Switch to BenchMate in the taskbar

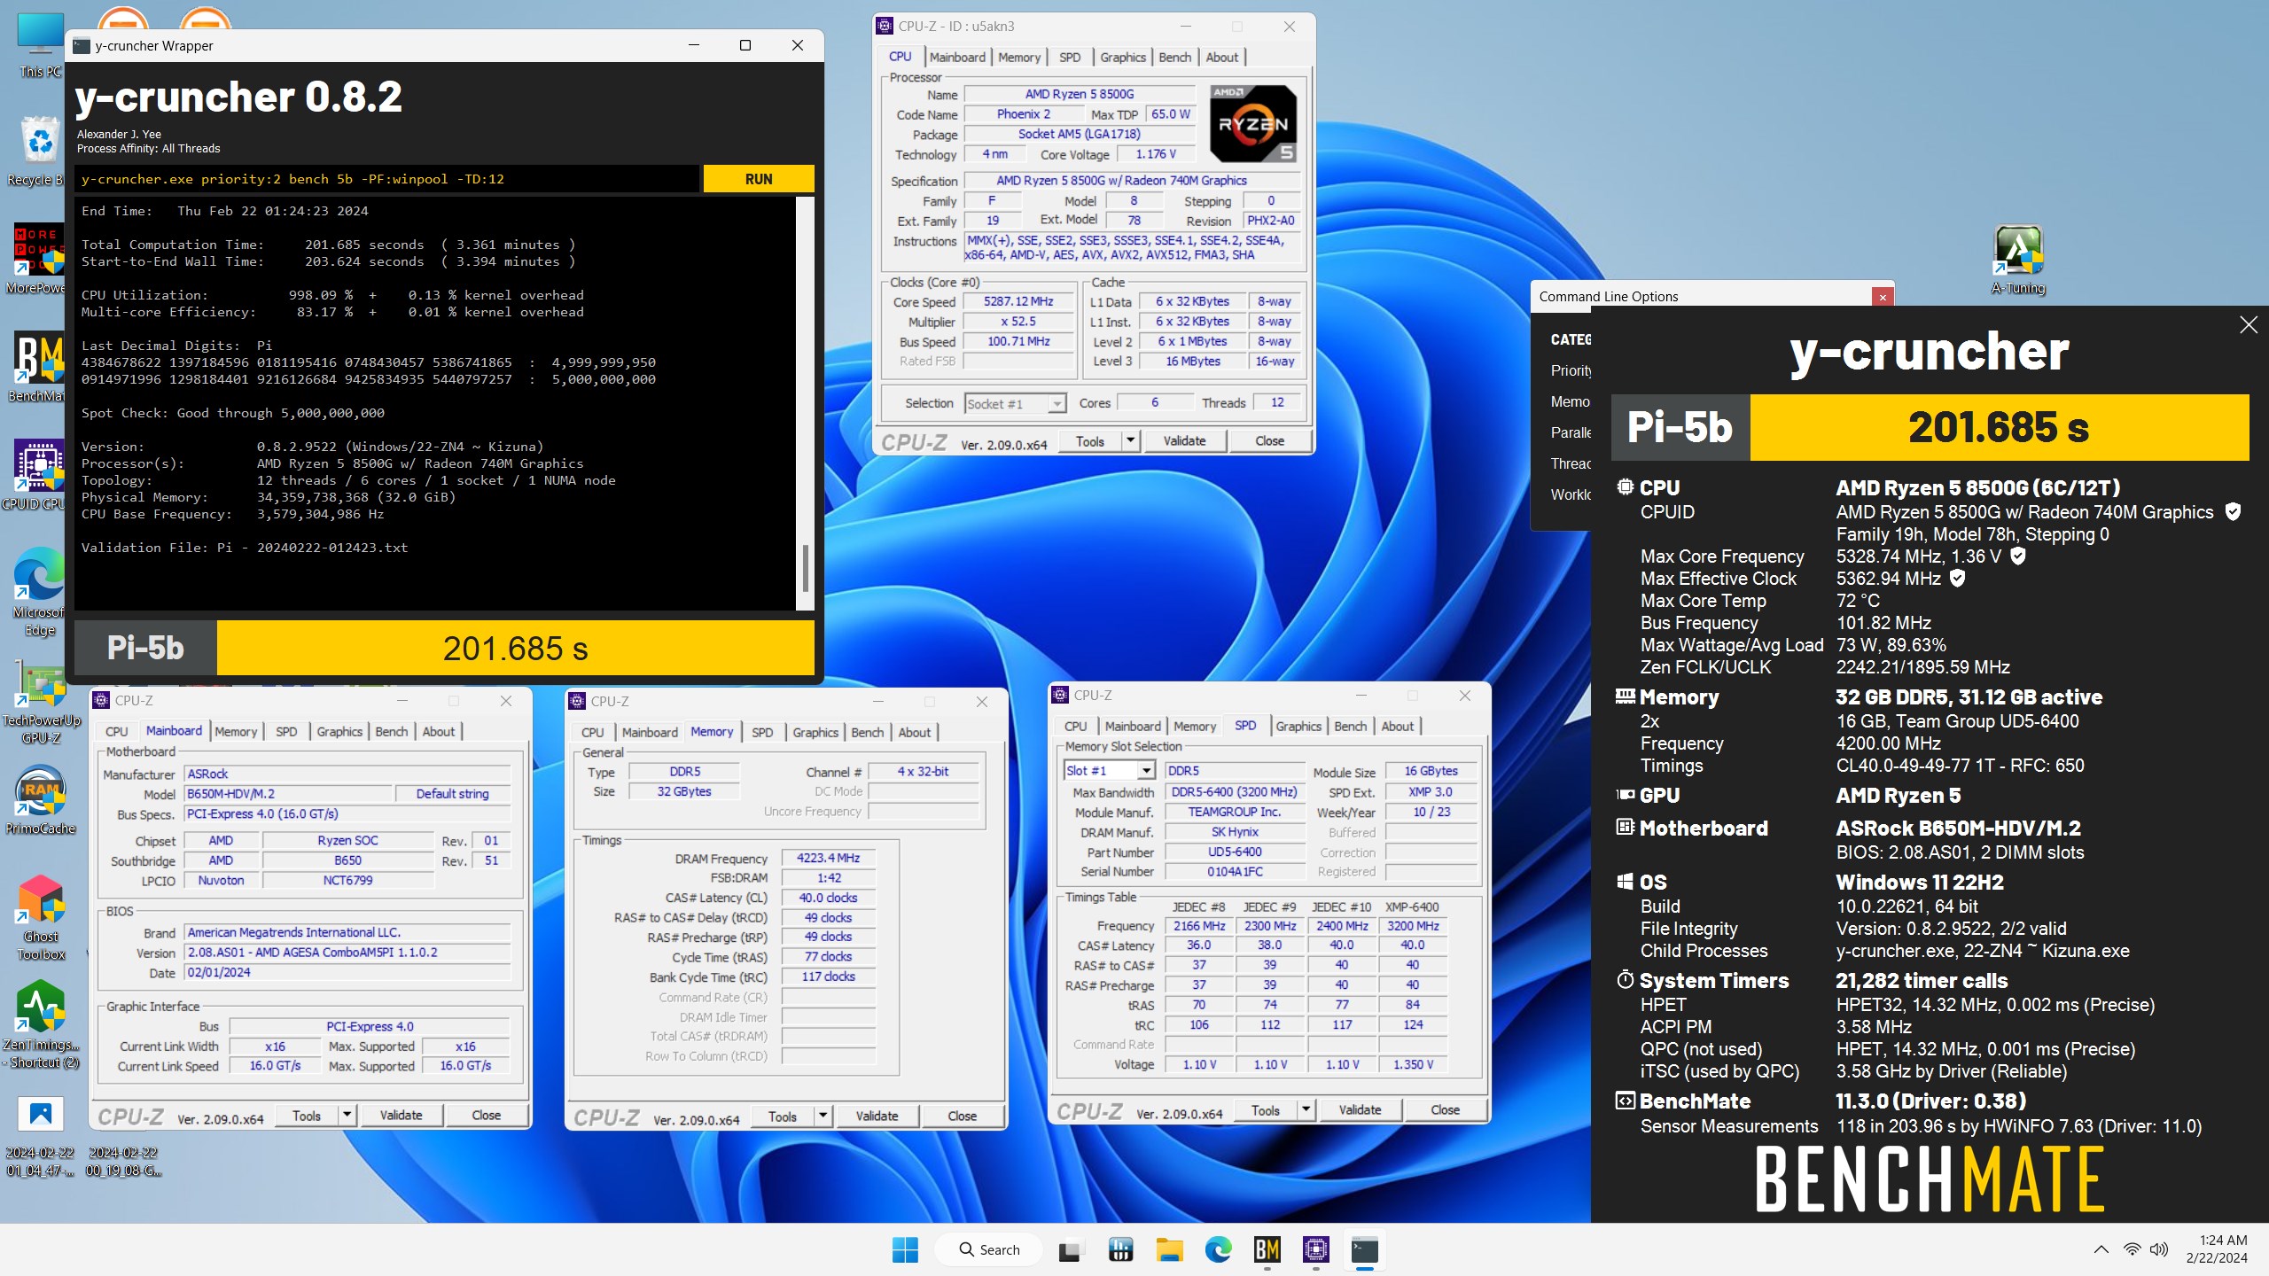coord(1267,1249)
